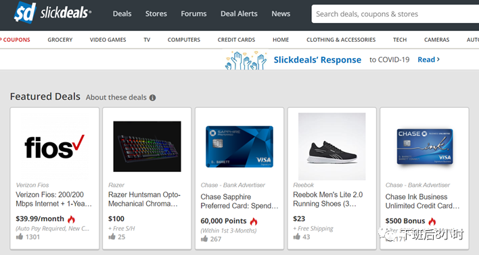This screenshot has height=255, width=479.
Task: Click fire icon next to 60,000 Points
Action: pos(254,221)
